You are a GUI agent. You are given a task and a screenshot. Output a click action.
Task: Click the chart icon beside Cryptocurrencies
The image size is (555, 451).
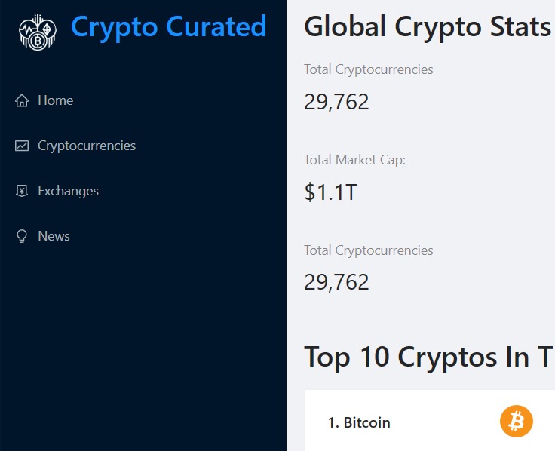pyautogui.click(x=22, y=146)
